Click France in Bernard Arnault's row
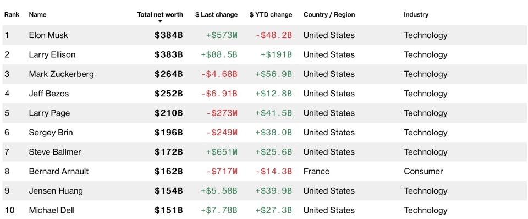The height and width of the screenshot is (219, 528). point(317,171)
